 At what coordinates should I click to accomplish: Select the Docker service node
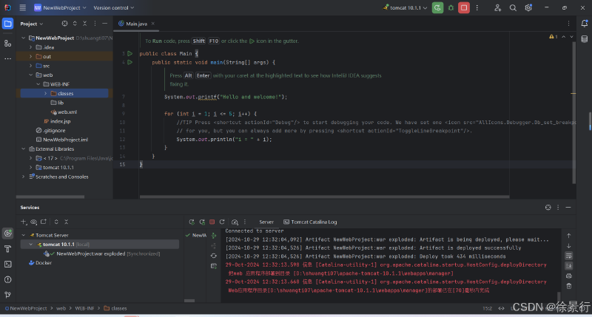(x=41, y=263)
